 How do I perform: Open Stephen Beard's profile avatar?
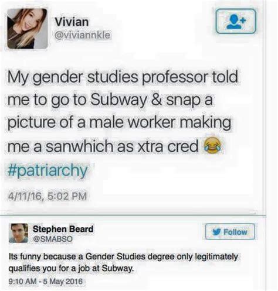point(19,233)
